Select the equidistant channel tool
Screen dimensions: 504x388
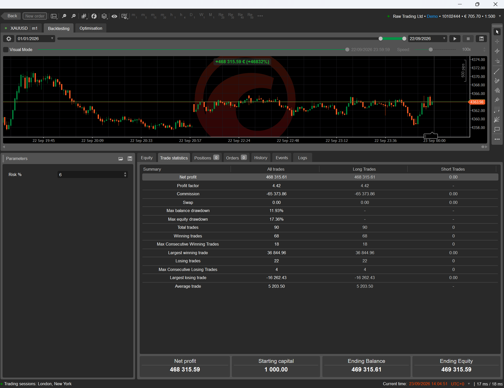(x=497, y=90)
